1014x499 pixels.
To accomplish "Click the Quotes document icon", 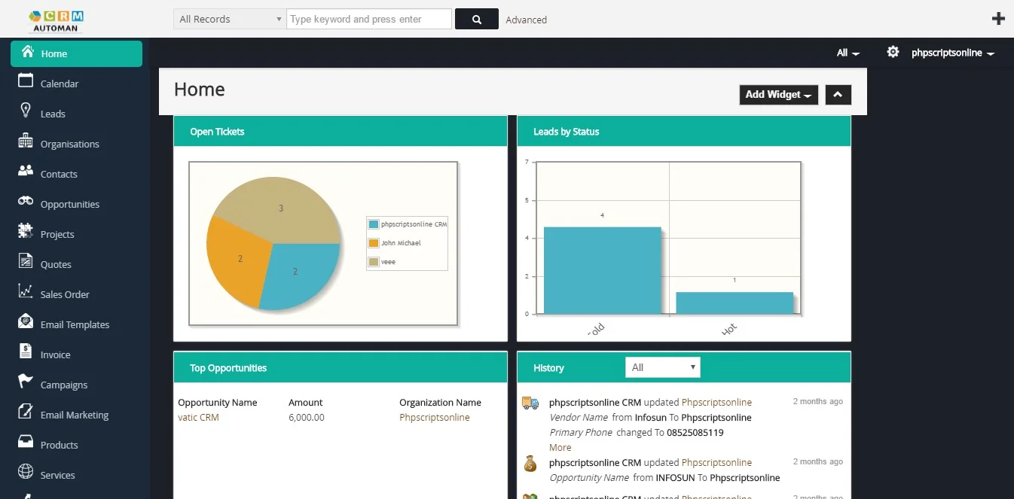I will [26, 262].
